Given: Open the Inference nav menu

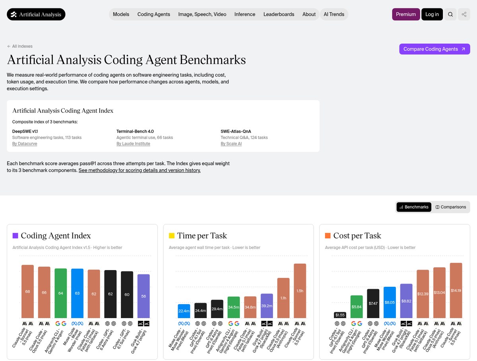Looking at the screenshot, I should 245,14.
